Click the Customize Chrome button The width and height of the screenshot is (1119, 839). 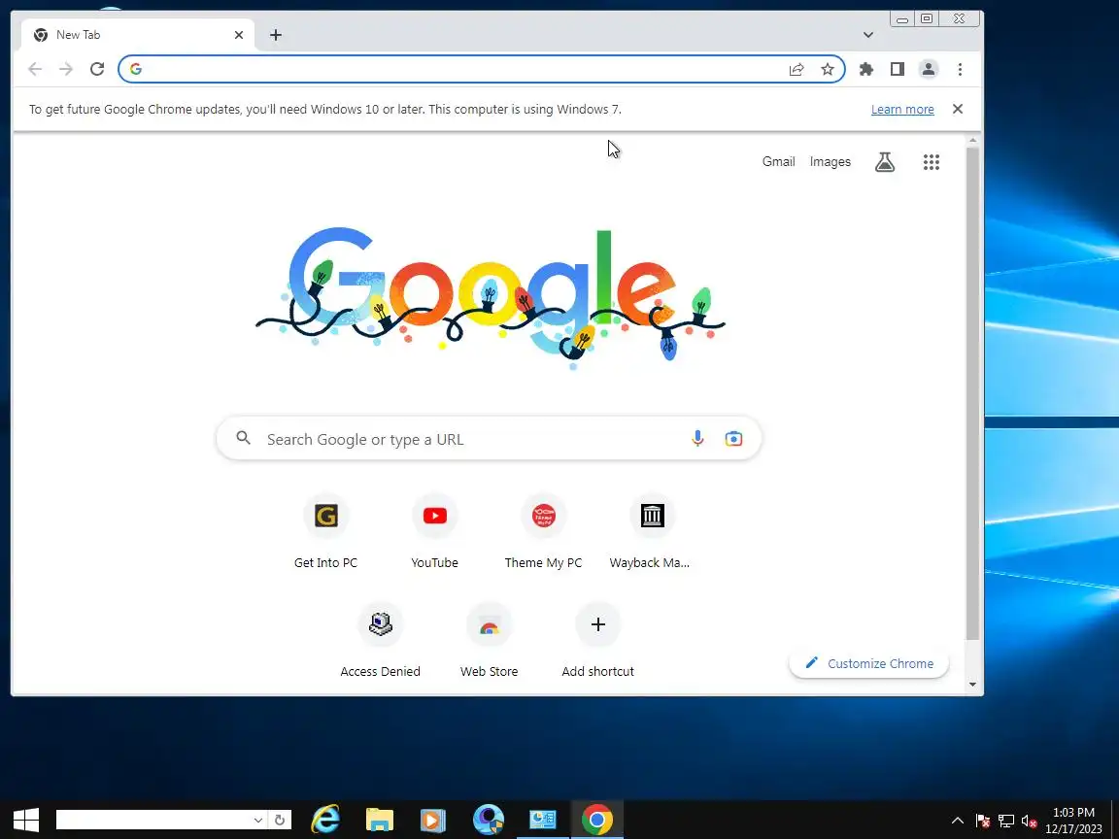pyautogui.click(x=868, y=663)
